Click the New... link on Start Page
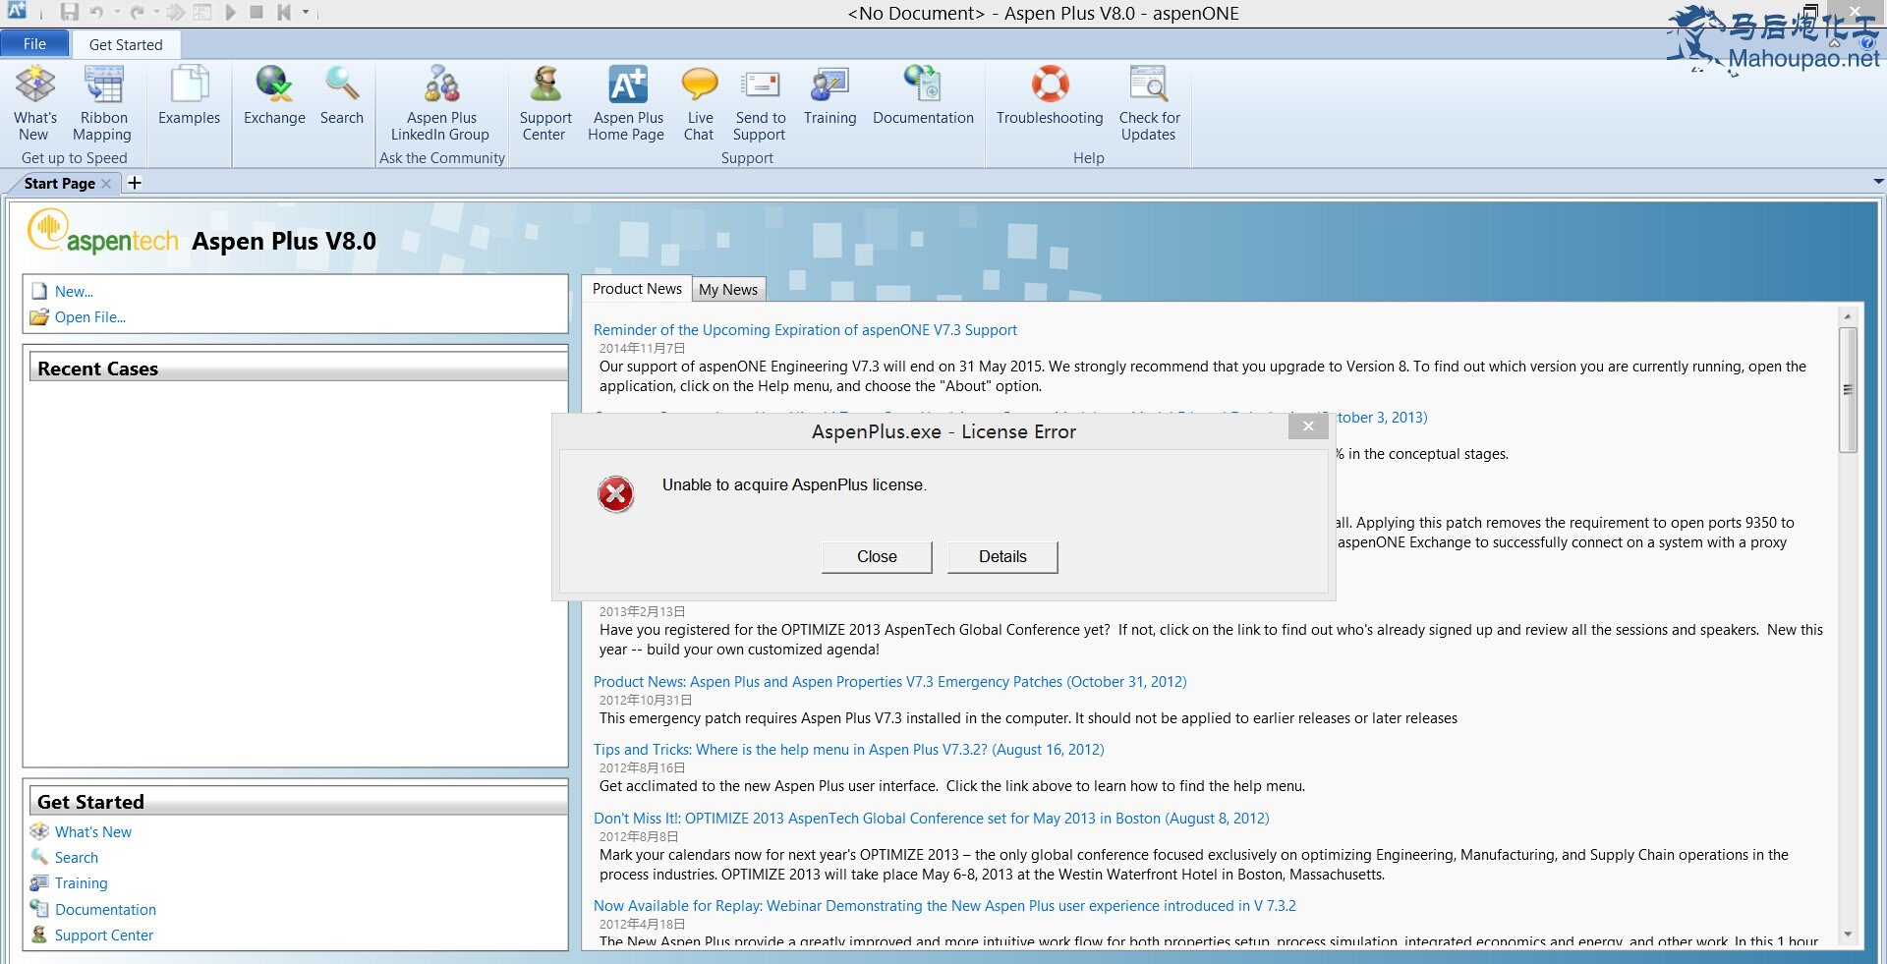 74,292
